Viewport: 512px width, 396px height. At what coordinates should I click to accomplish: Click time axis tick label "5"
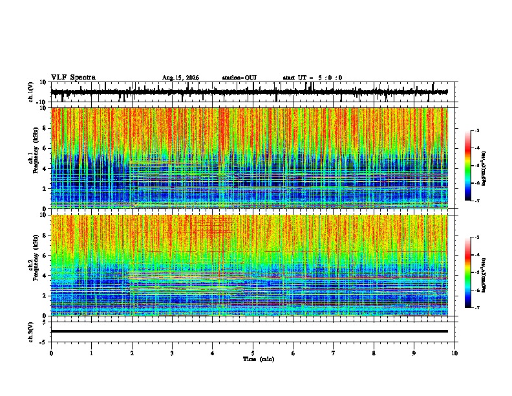click(253, 353)
